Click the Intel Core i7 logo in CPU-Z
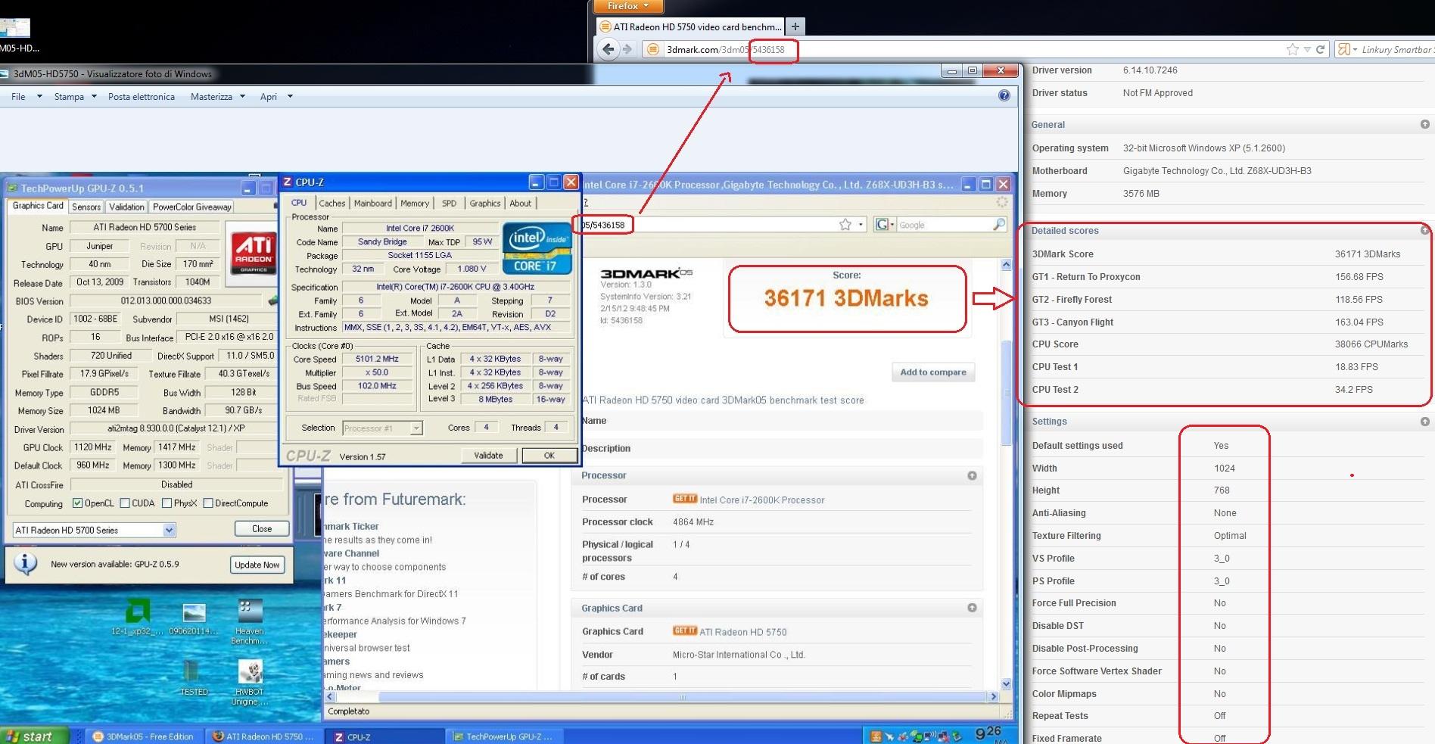Viewport: 1435px width, 744px height. pos(537,248)
